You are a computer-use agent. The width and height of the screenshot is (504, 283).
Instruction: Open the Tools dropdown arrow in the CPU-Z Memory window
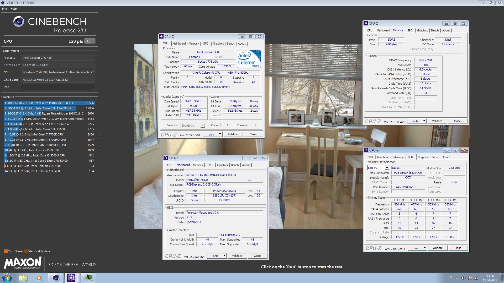coord(424,121)
